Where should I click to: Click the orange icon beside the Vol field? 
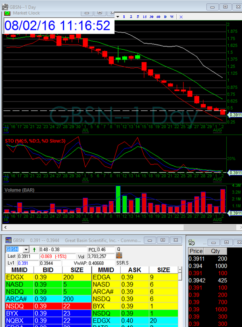pyautogui.click(x=119, y=256)
